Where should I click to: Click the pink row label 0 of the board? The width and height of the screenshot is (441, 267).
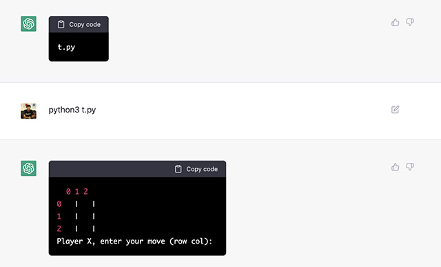click(59, 204)
